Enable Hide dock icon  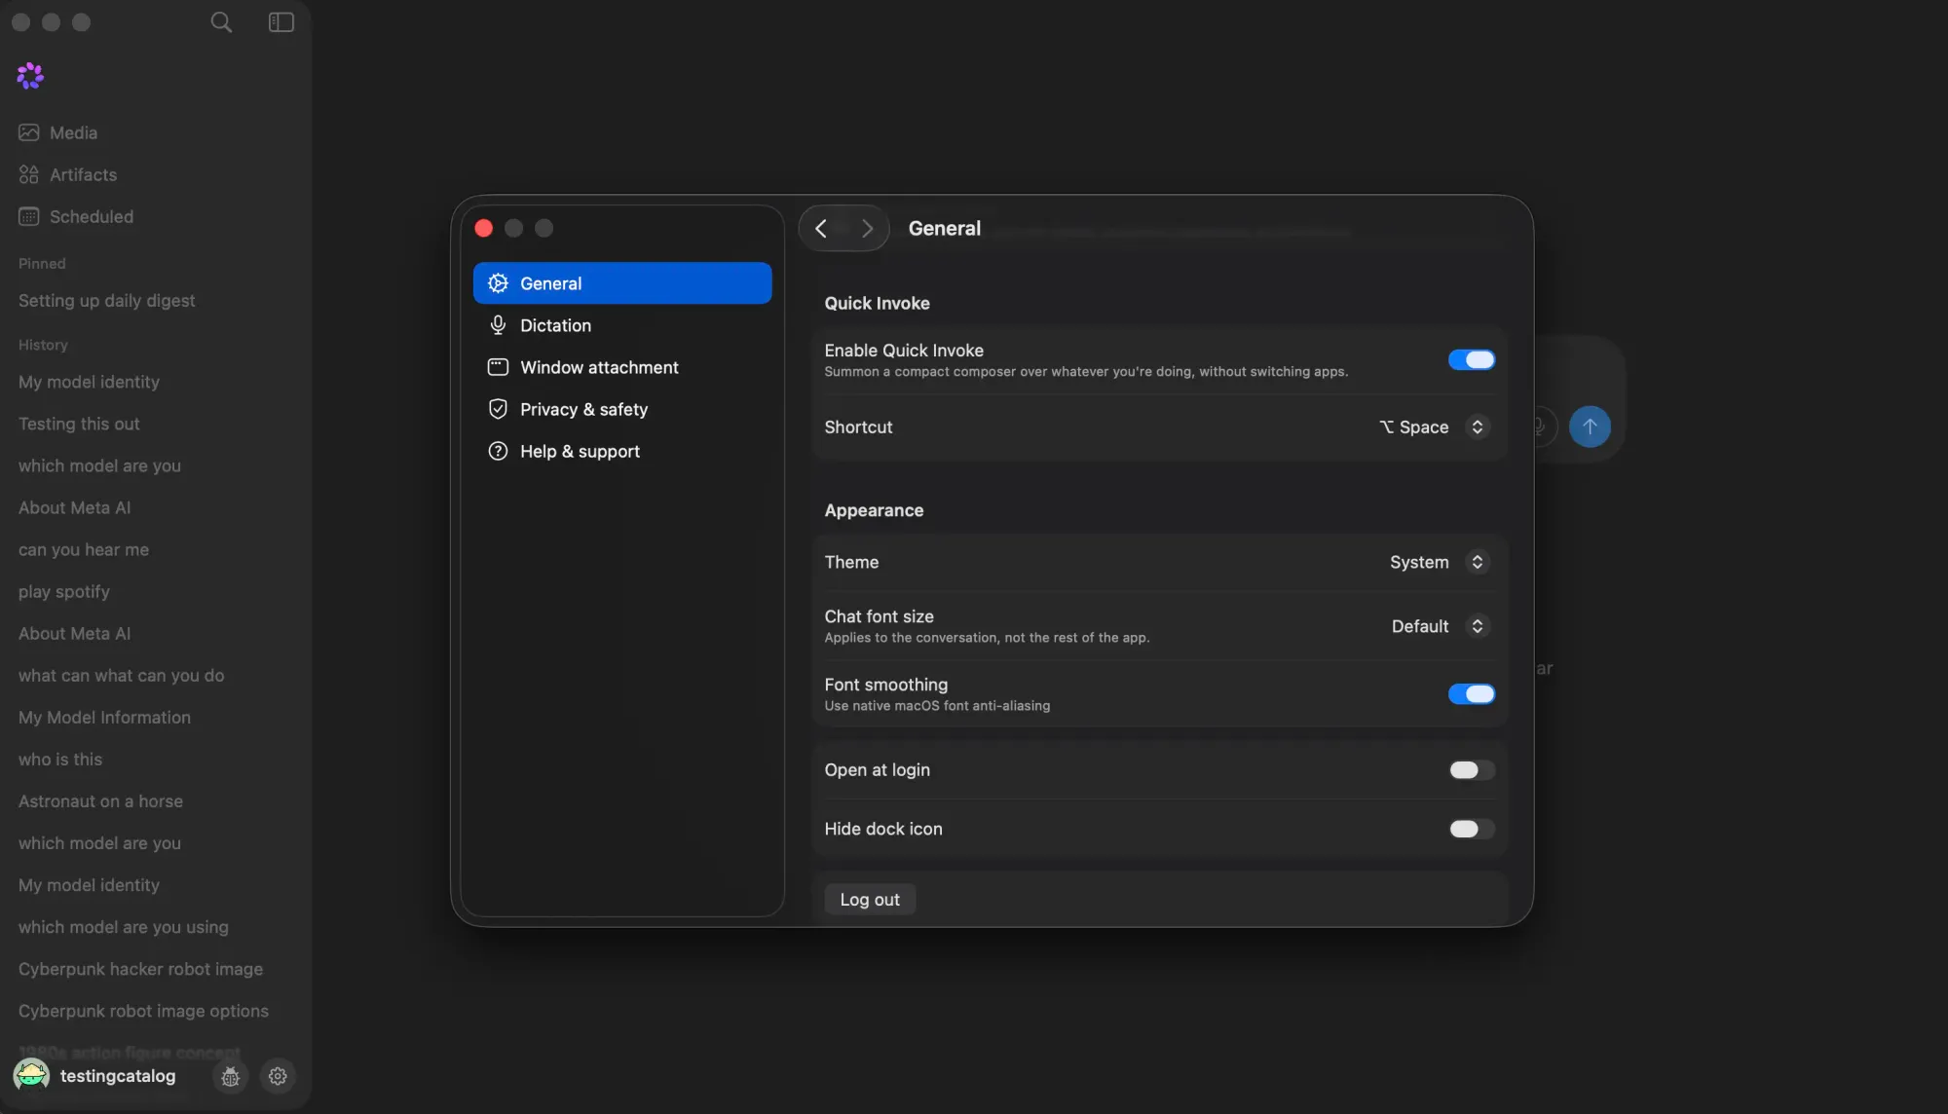[x=1472, y=829]
